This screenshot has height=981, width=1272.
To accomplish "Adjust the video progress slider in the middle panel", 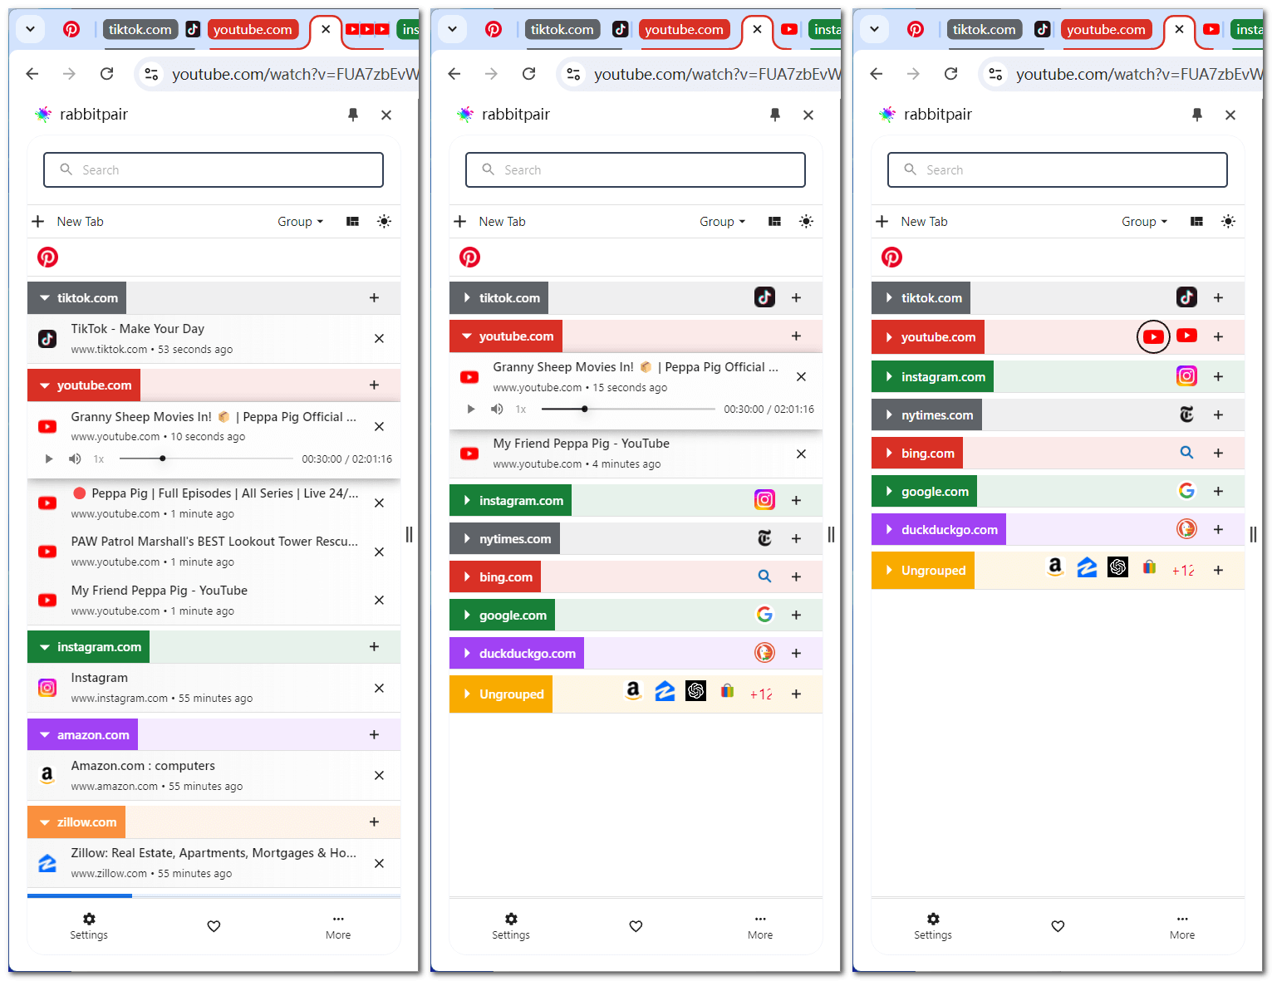I will [628, 409].
